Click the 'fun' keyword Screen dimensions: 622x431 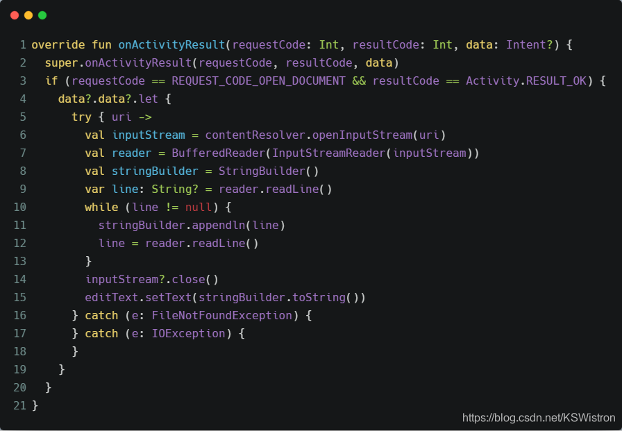point(101,45)
